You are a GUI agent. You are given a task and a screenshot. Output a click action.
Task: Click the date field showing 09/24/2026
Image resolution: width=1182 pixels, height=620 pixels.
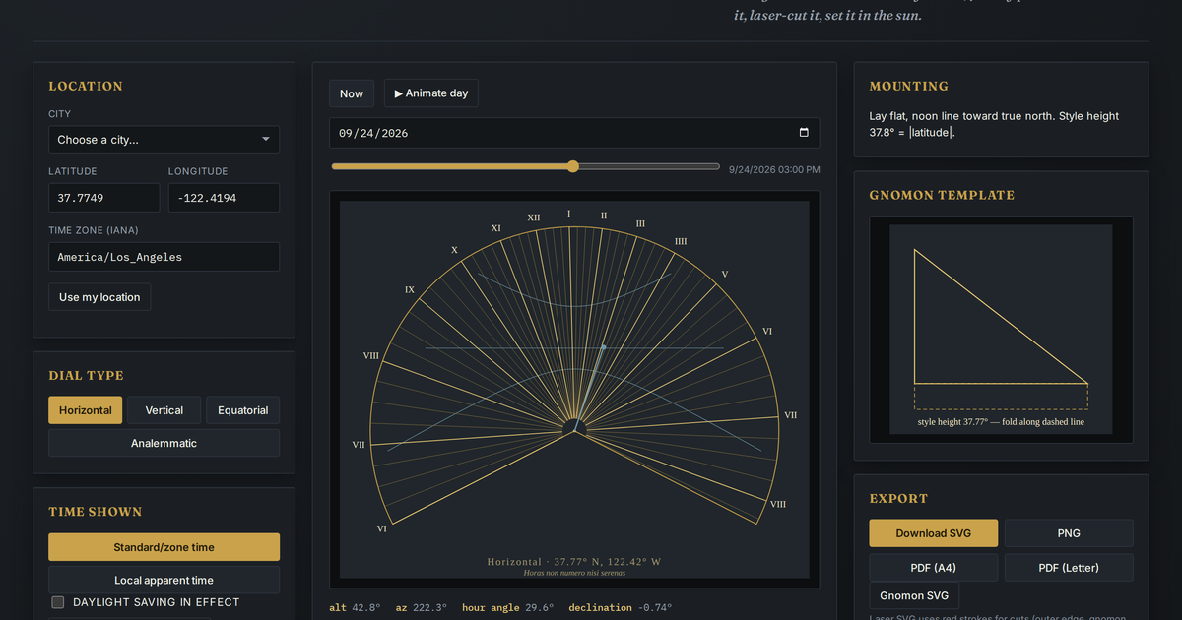pyautogui.click(x=574, y=133)
